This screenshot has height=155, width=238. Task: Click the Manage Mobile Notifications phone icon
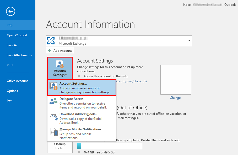click(54, 132)
